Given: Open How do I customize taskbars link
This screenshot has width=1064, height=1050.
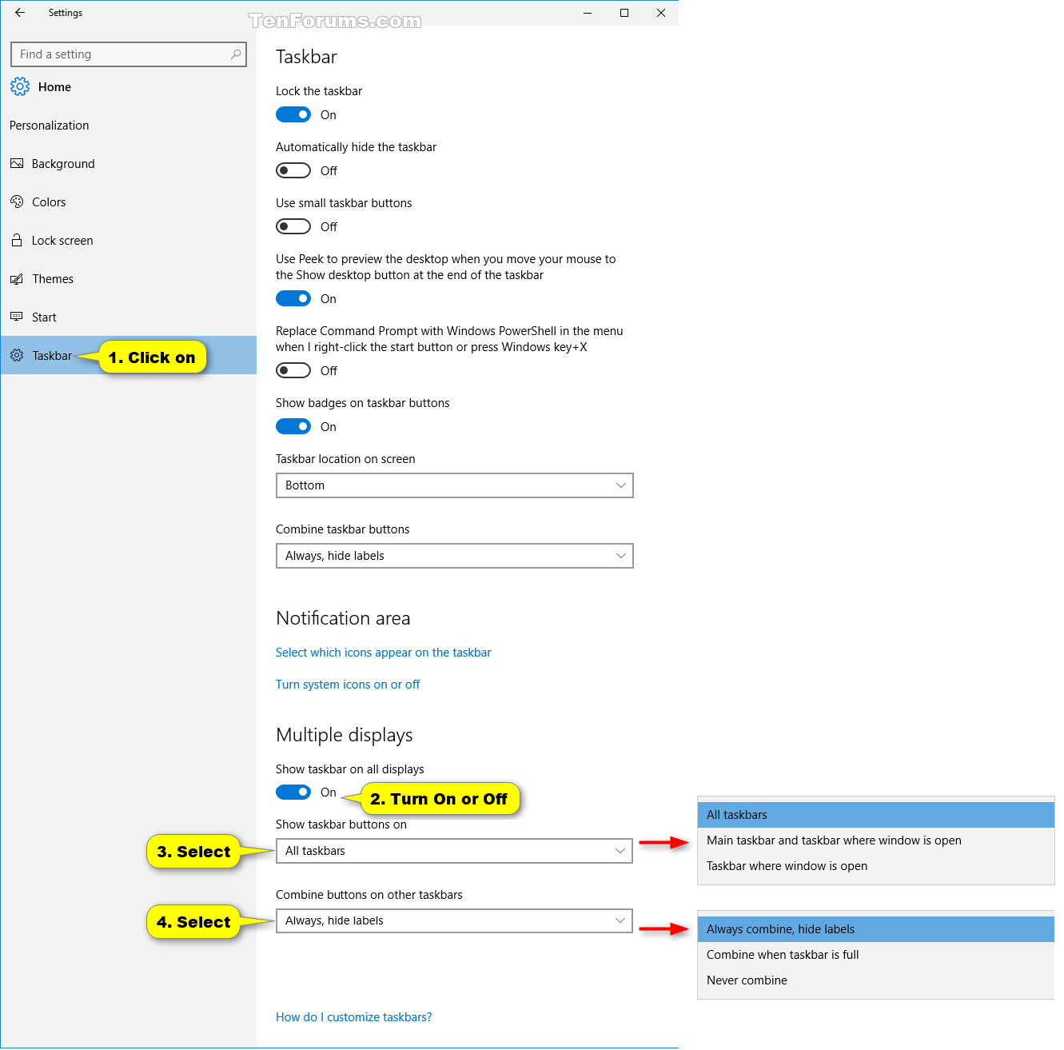Looking at the screenshot, I should (x=353, y=1016).
